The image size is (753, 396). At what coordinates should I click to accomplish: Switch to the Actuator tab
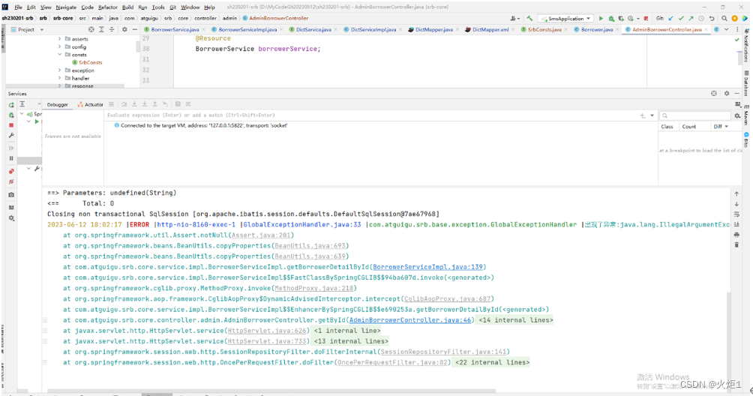[x=90, y=105]
